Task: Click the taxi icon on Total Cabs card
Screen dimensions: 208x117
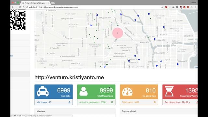Action: click(x=43, y=91)
